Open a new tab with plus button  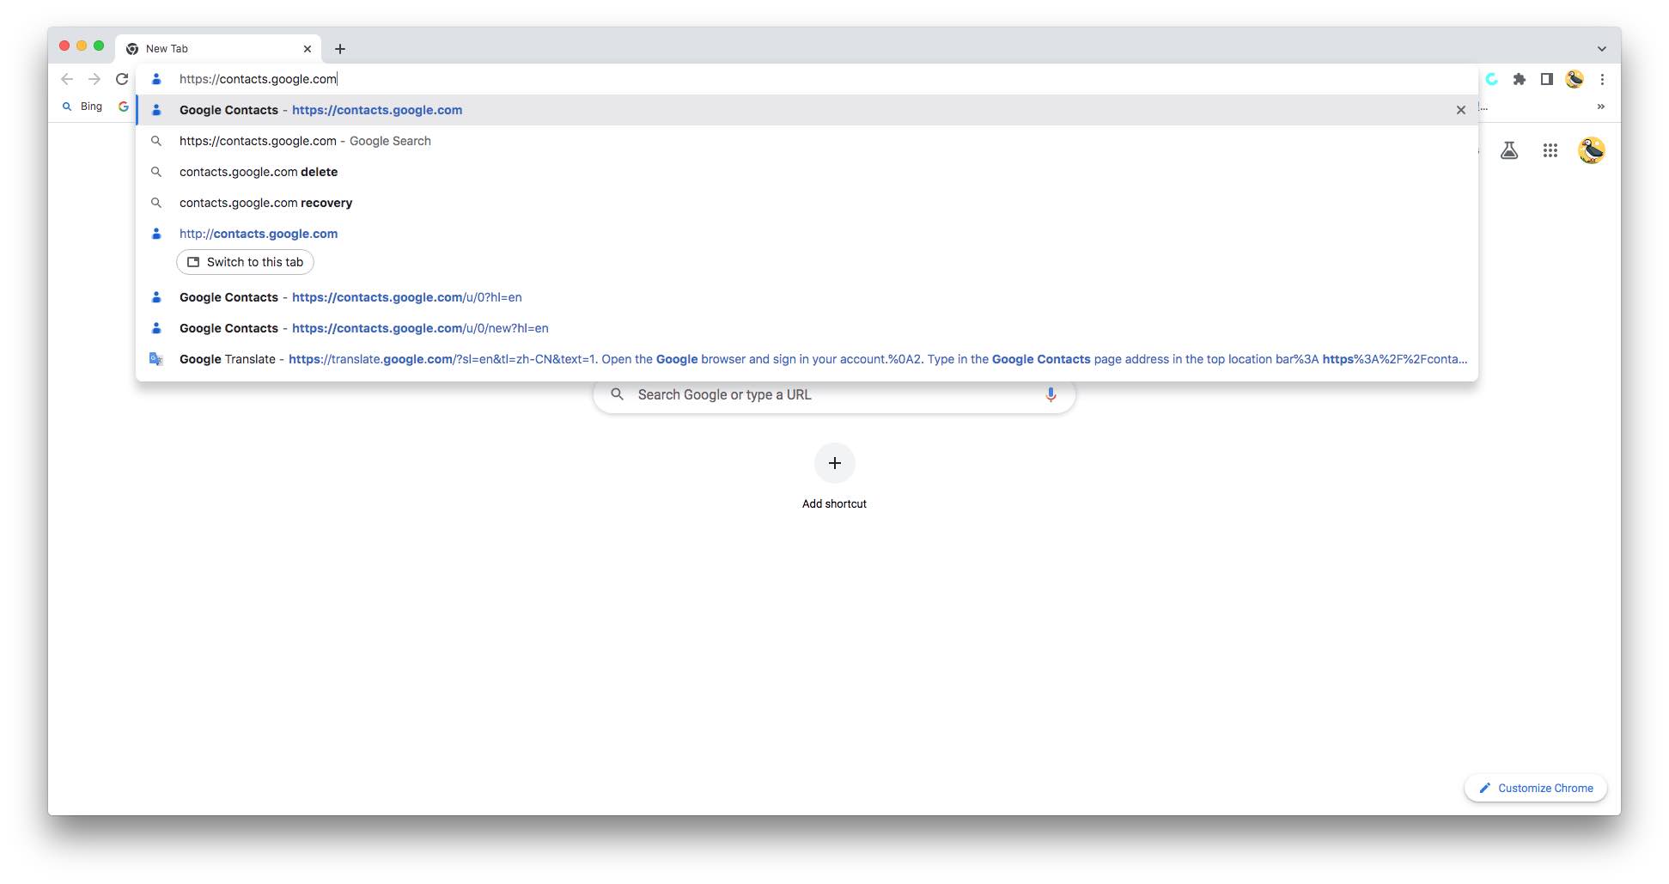tap(340, 49)
